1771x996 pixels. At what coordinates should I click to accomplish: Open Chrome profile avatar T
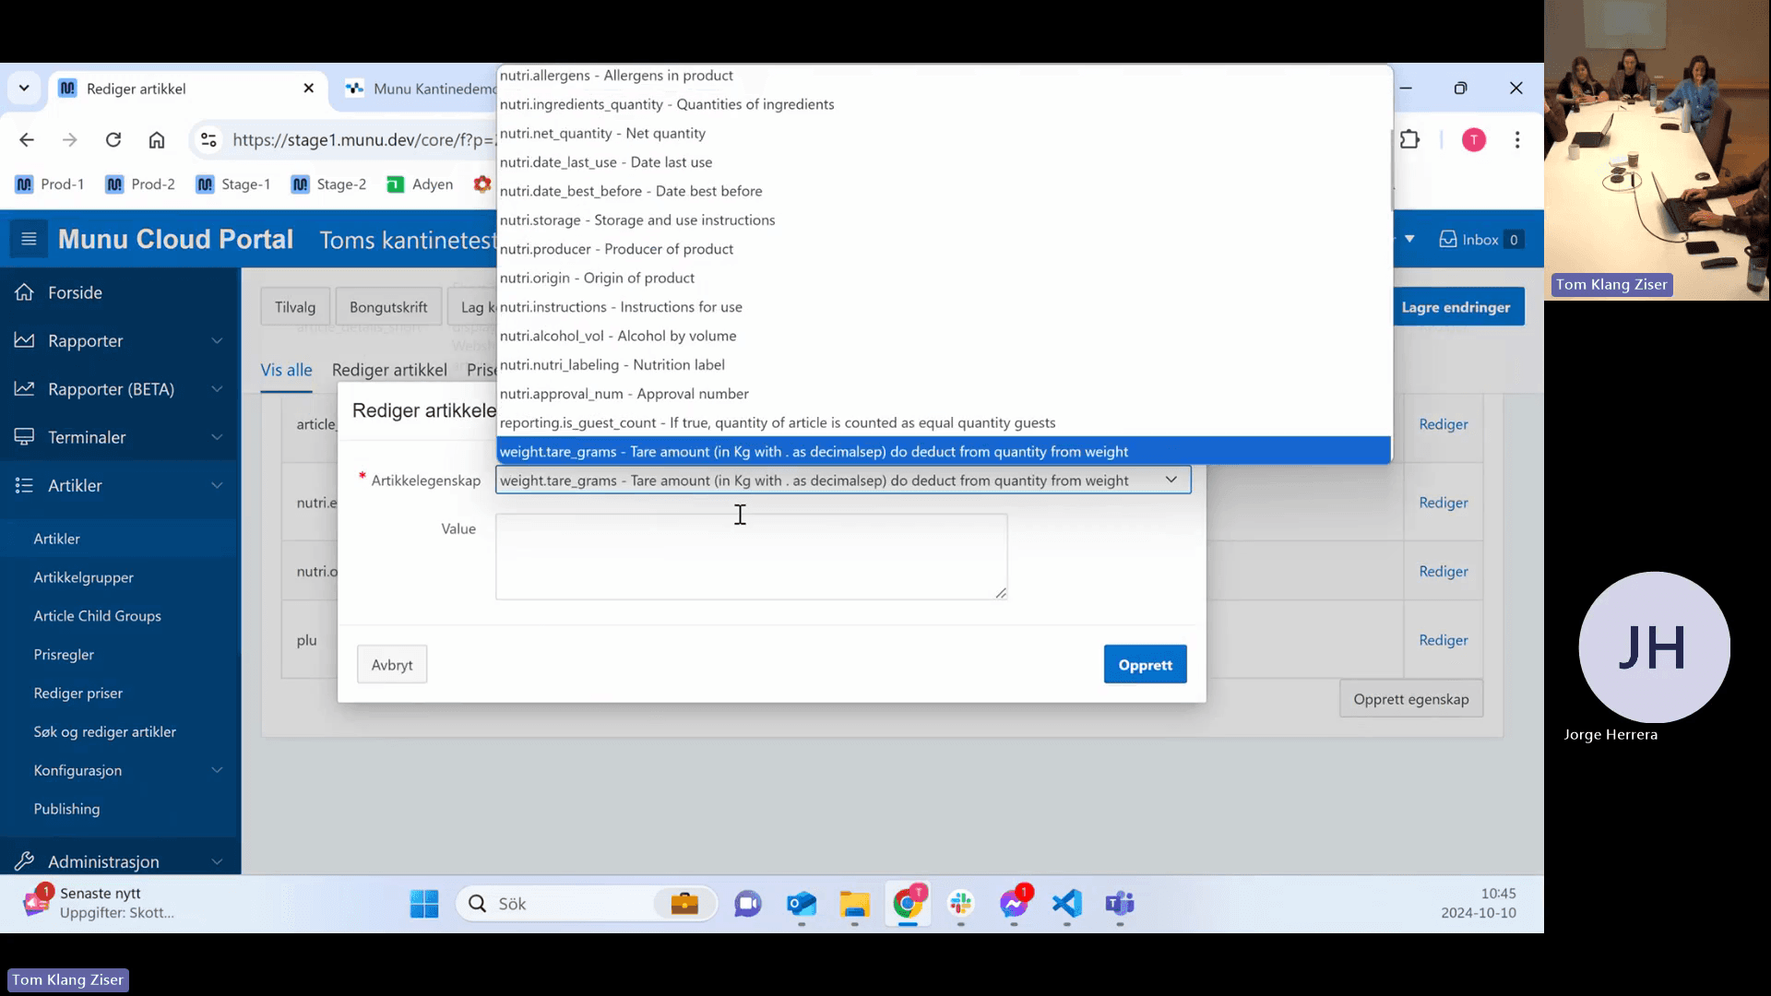[1473, 140]
